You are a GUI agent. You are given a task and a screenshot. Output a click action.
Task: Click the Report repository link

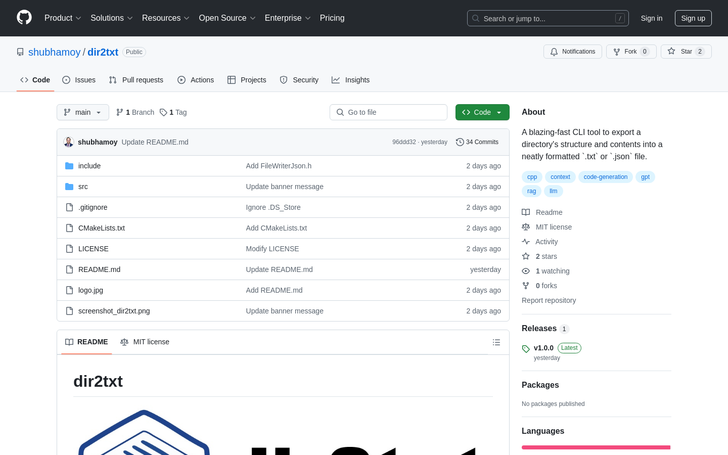[549, 300]
